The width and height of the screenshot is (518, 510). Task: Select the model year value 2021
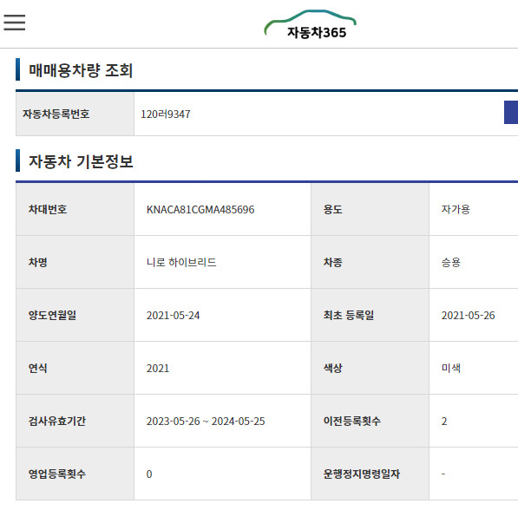click(158, 369)
